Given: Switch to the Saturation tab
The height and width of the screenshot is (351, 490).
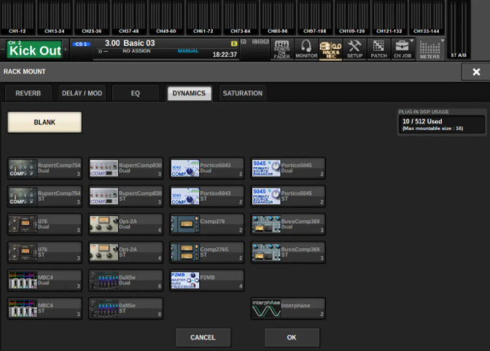Looking at the screenshot, I should [243, 93].
